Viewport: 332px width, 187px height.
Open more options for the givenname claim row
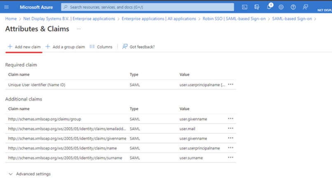pyautogui.click(x=231, y=138)
